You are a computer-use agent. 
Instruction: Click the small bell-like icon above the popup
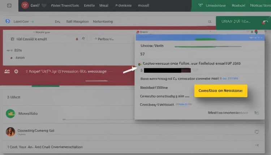pos(252,32)
